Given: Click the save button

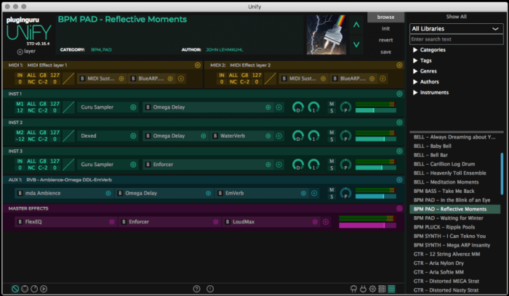Looking at the screenshot, I should 385,52.
